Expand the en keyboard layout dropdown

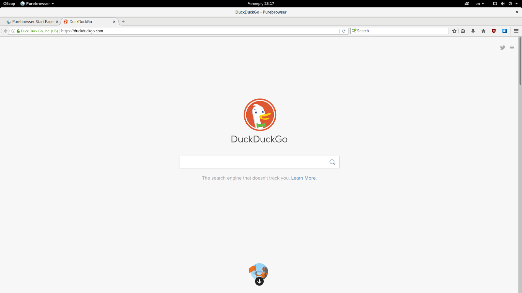pyautogui.click(x=480, y=4)
